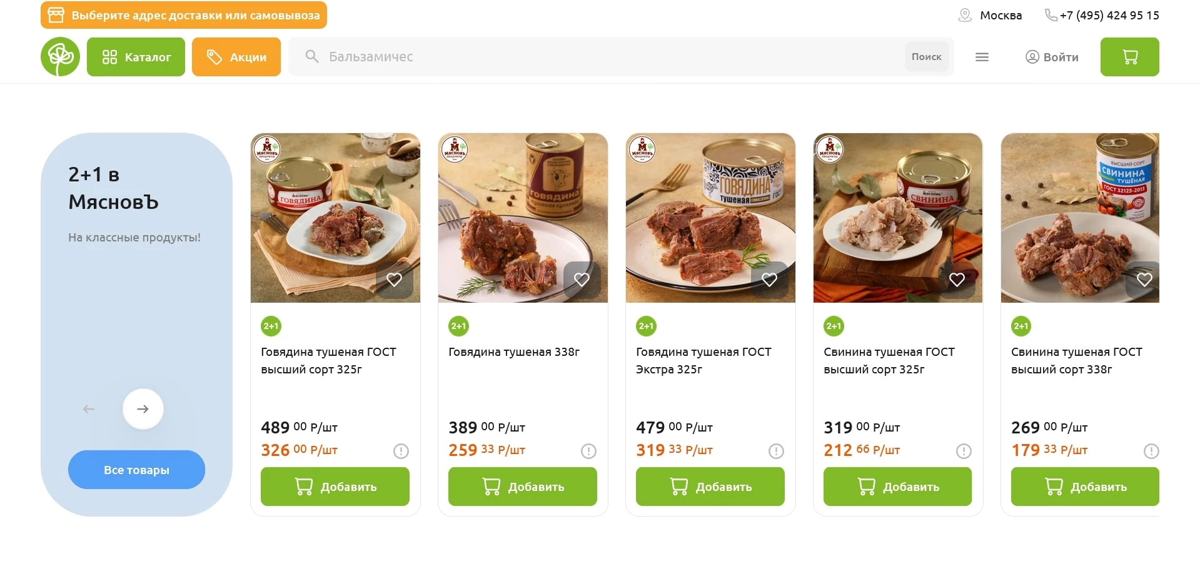Favorite Говядина тушеная ГОСТ высший сорт 325г
The image size is (1200, 571).
pos(394,280)
